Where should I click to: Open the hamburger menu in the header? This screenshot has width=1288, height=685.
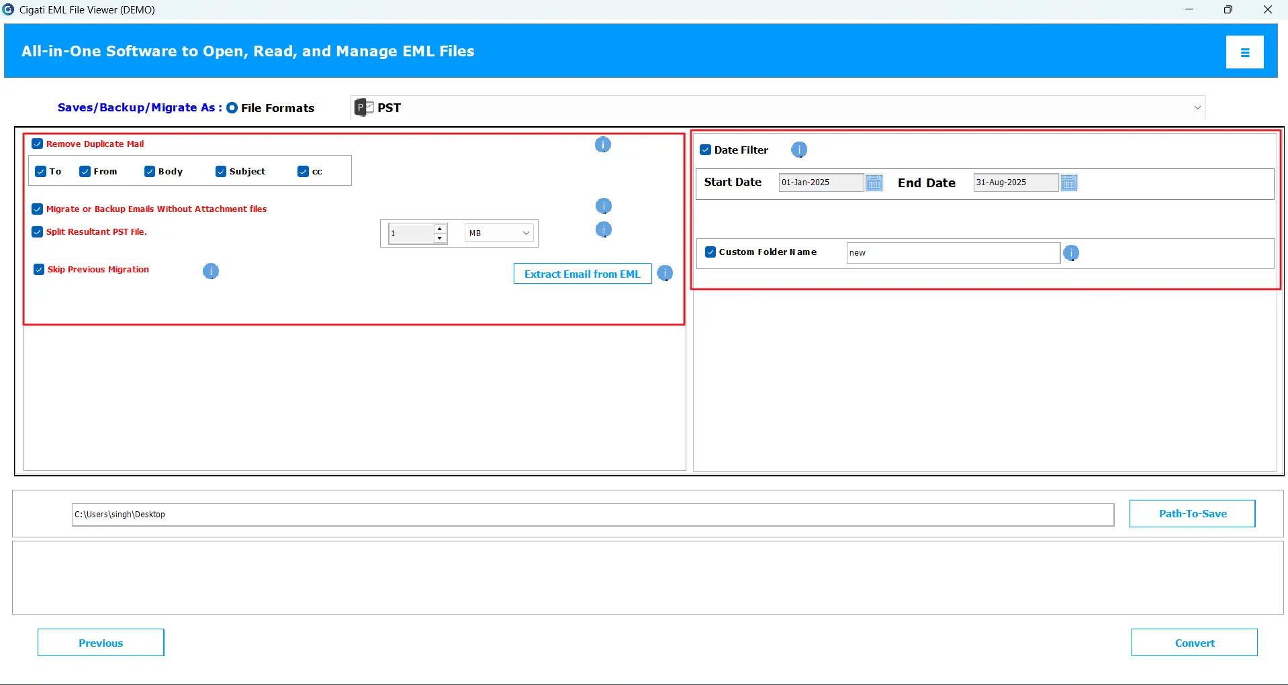(x=1244, y=52)
